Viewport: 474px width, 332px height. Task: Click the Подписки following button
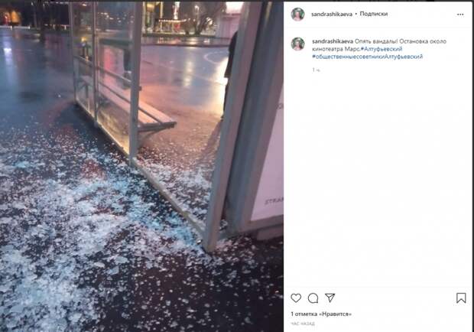[374, 14]
